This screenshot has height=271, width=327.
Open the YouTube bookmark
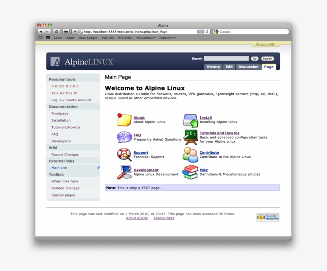click(108, 38)
